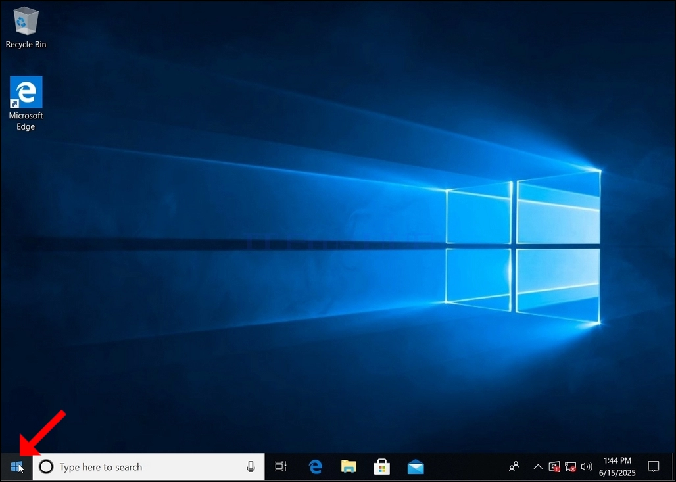The image size is (676, 482).
Task: Open File Explorer from the taskbar
Action: (349, 466)
